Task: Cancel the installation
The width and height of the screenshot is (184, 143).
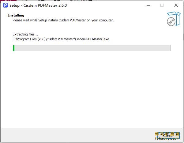Action: (168, 136)
